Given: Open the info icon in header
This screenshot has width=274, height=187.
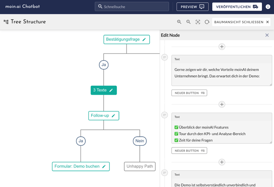Looking at the screenshot, I should point(268,7).
